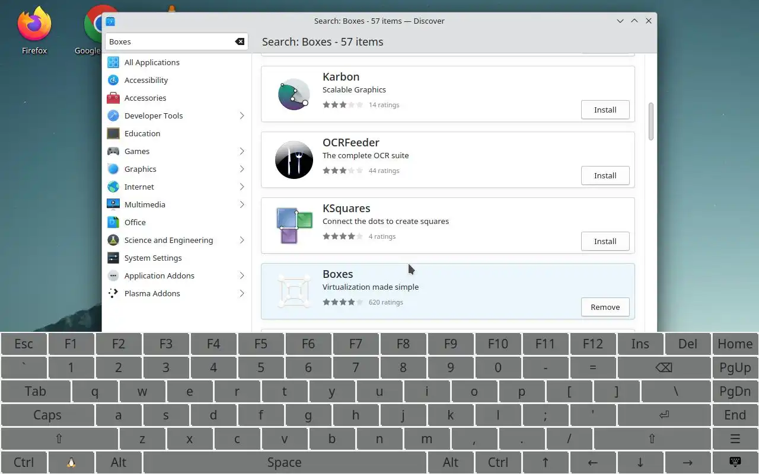
Task: Open the Boxes app icon
Action: [x=294, y=292]
